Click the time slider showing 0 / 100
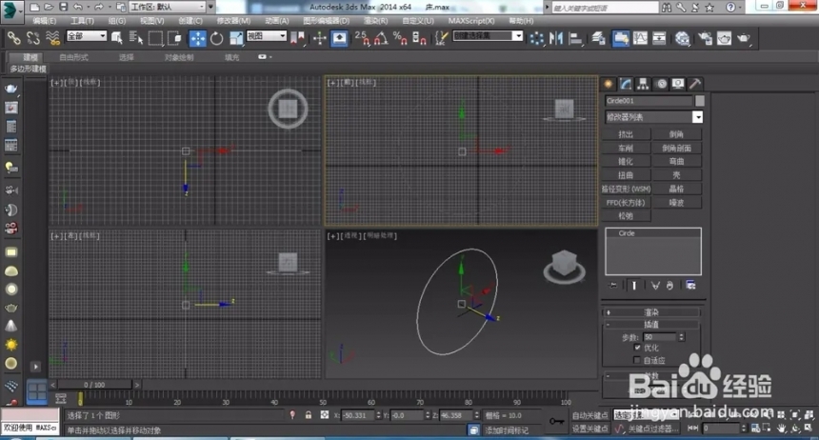Screen dimensions: 819x440 (x=94, y=385)
